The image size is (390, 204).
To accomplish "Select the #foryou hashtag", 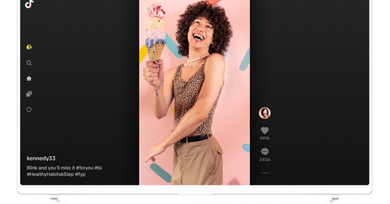I will coord(84,168).
